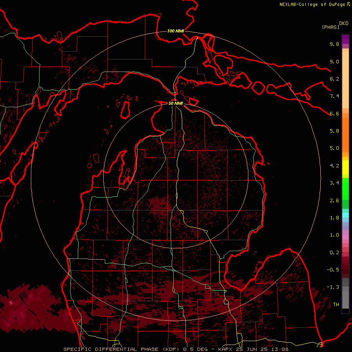The height and width of the screenshot is (352, 352).
Task: Click the 9.8 value on the color scale
Action: pyautogui.click(x=334, y=44)
